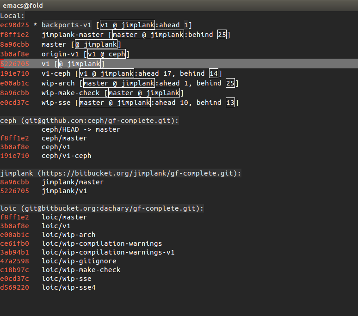This screenshot has width=358, height=316.
Task: Select the jimplank/v1 remote branch
Action: (64, 191)
